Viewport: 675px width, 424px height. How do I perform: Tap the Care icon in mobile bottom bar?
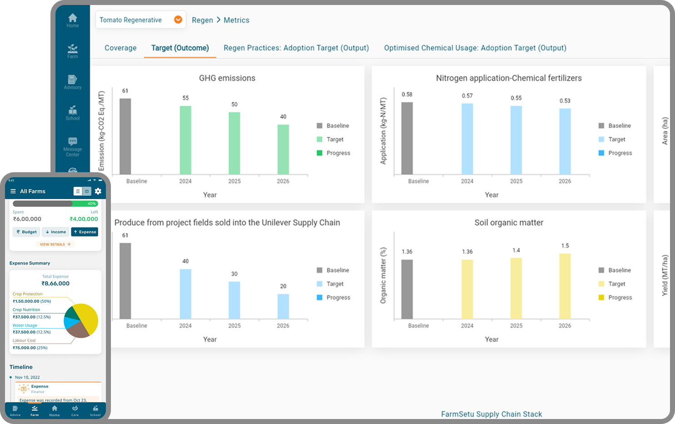75,410
